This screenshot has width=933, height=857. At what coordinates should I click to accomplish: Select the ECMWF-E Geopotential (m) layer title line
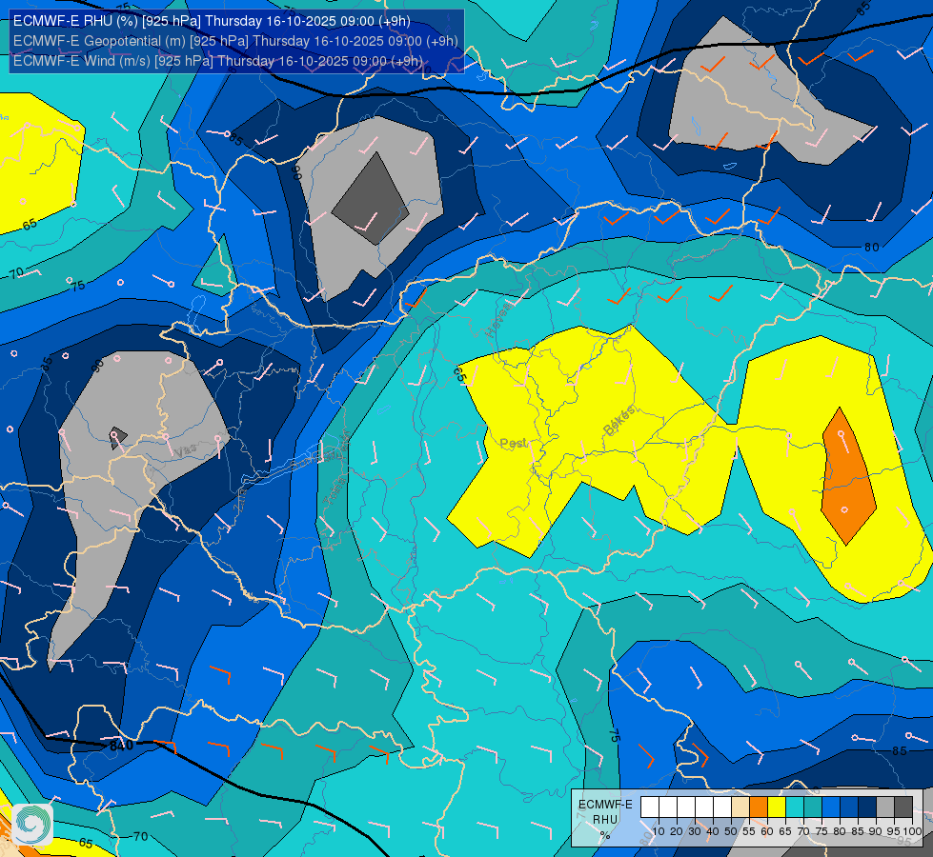pos(235,41)
